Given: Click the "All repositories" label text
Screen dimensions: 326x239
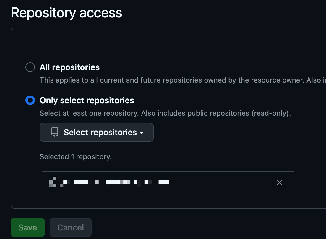Looking at the screenshot, I should pyautogui.click(x=70, y=67).
